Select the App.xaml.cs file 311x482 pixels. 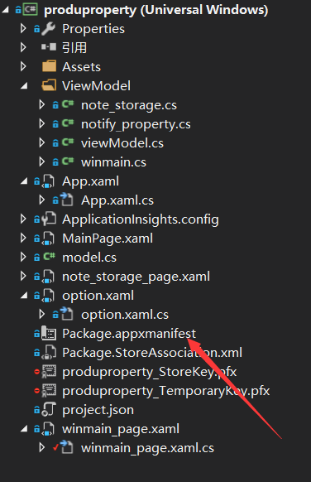[x=117, y=200]
